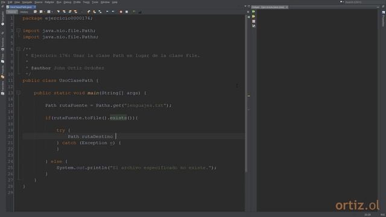The width and height of the screenshot is (386, 217).
Task: Click the Stop icon in Output panel
Action: tap(253, 22)
